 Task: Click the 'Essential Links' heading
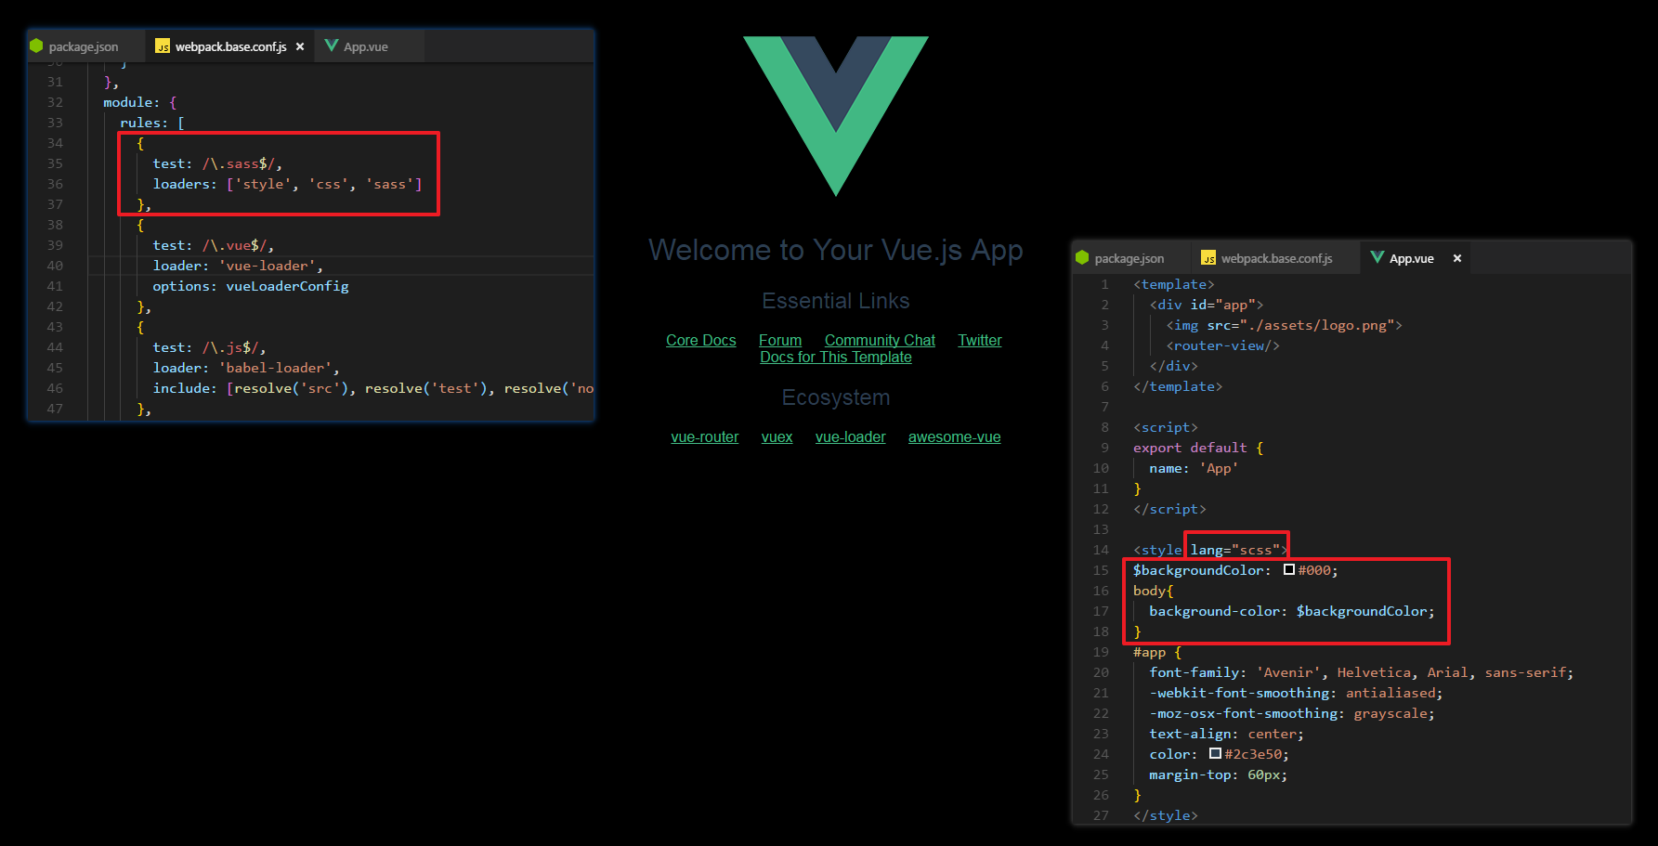pos(836,301)
